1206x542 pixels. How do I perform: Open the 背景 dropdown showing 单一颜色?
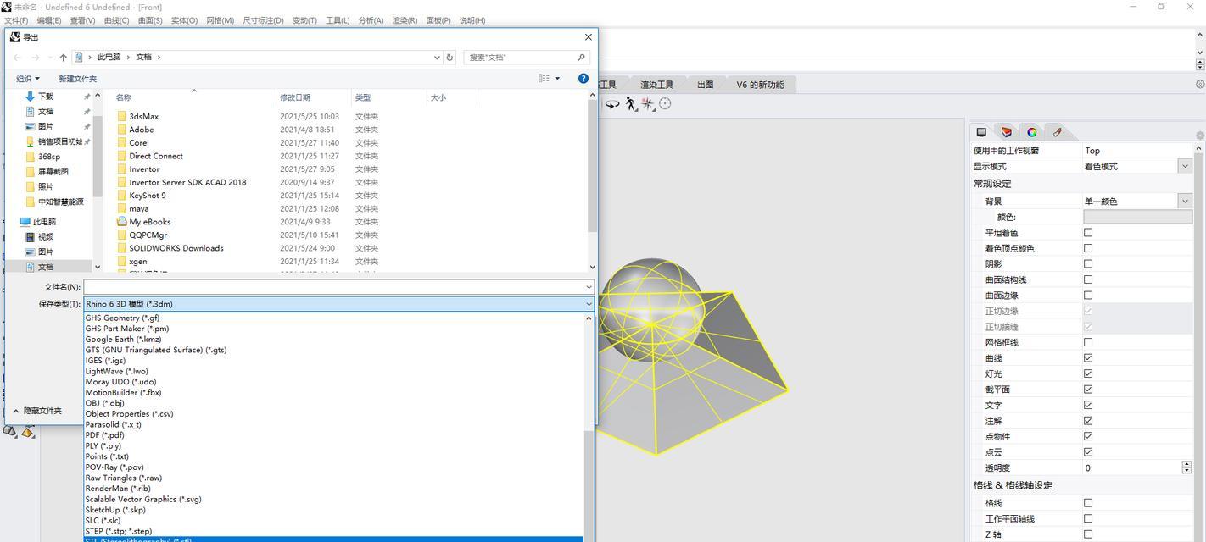pyautogui.click(x=1185, y=201)
